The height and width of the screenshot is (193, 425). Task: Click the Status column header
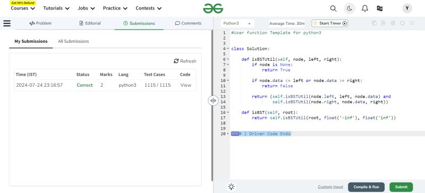click(83, 75)
